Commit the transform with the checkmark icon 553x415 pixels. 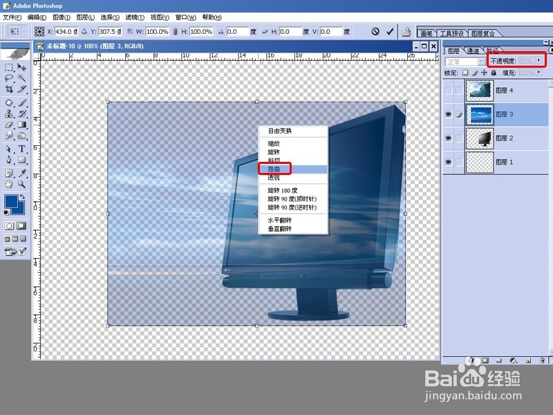(x=391, y=31)
